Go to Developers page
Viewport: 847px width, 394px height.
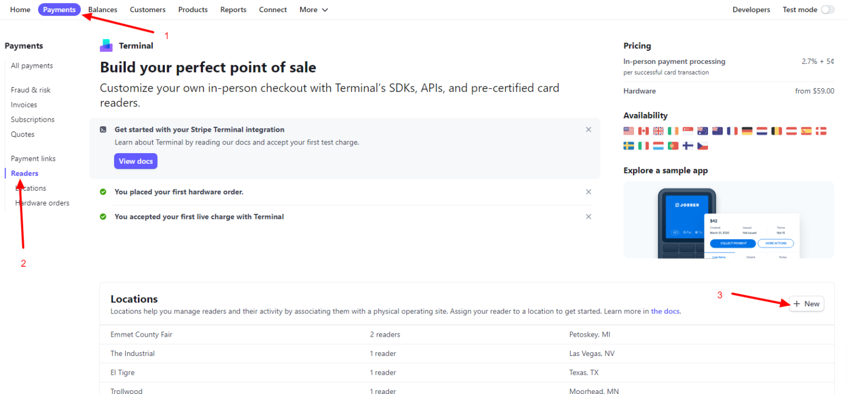tap(751, 10)
